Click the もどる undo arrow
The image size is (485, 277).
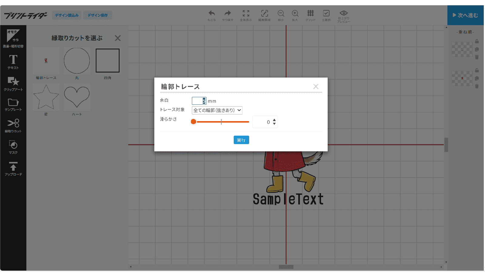coord(212,15)
